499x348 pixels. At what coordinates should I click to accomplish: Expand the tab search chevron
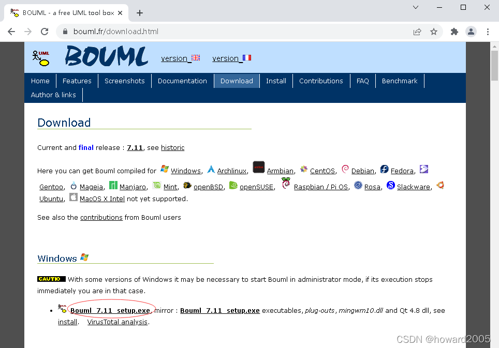pos(416,7)
